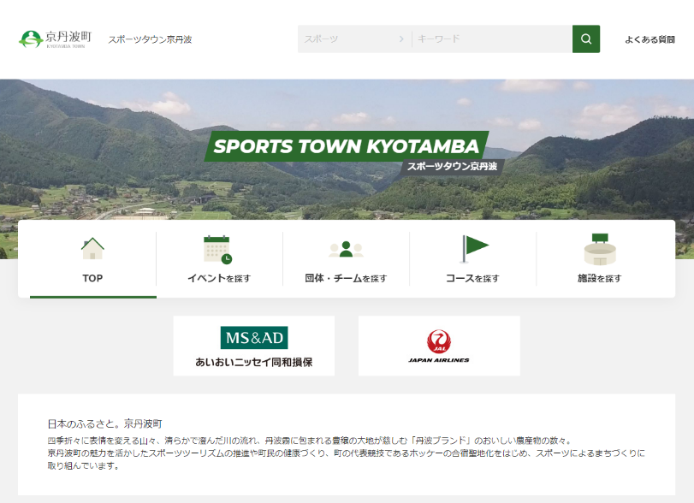Screen dimensions: 694x503
Task: Select the コースを探す tab label
Action: click(472, 278)
